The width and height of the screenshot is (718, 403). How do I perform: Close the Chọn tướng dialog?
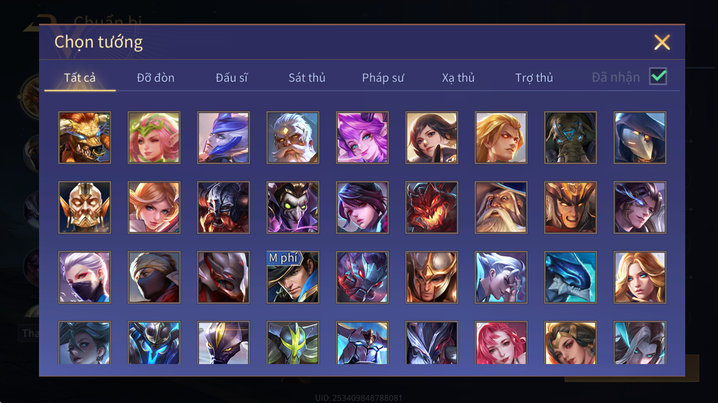(x=662, y=42)
